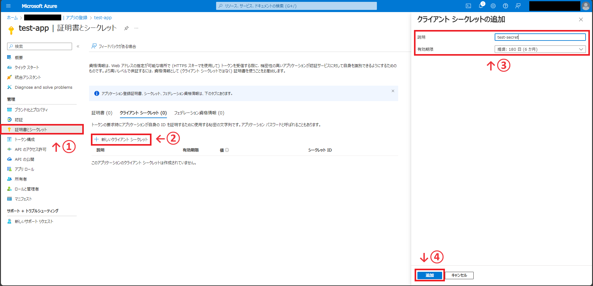Screen dimensions: 593x286
Task: Click the 追加 button to add secret
Action: click(x=429, y=275)
